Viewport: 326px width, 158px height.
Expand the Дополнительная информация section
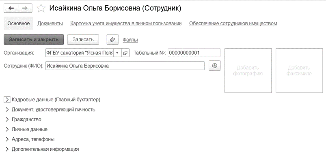pyautogui.click(x=41, y=149)
